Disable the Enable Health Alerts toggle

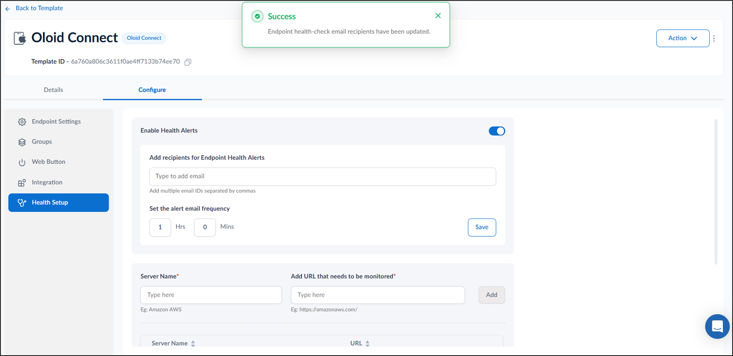[x=497, y=131]
